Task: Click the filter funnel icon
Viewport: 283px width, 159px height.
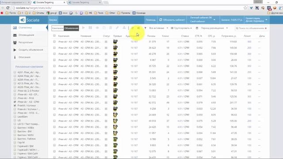Action: click(145, 28)
